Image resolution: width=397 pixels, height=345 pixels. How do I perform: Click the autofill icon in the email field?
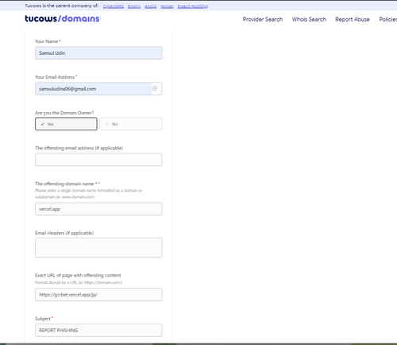[155, 88]
